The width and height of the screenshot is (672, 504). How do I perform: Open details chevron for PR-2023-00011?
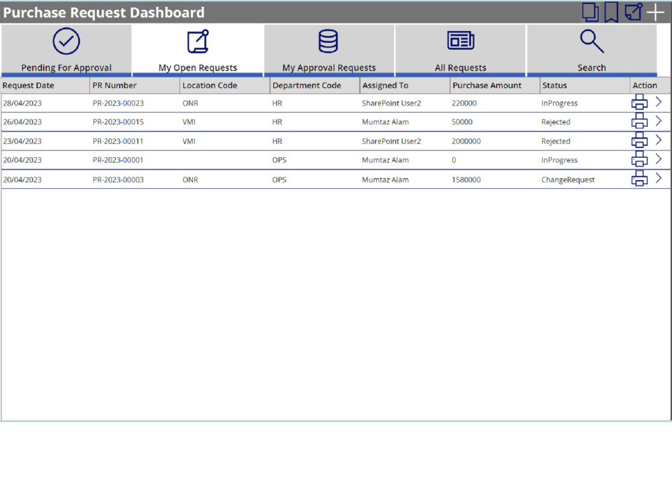click(659, 140)
